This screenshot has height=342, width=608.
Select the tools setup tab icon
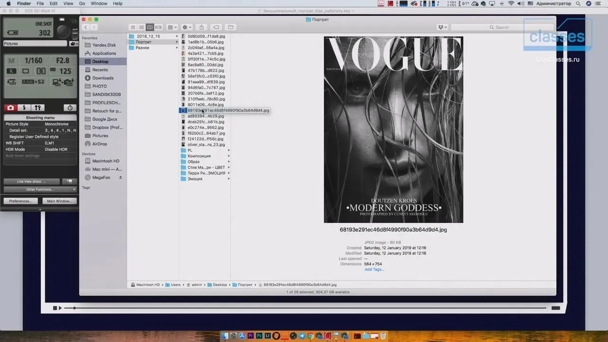[38, 108]
